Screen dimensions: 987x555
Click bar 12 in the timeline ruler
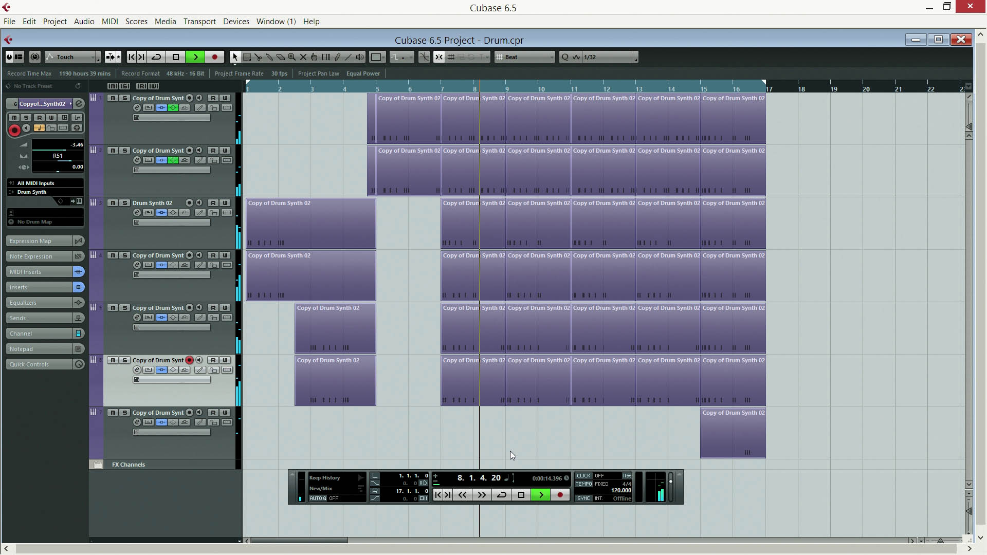pyautogui.click(x=606, y=88)
